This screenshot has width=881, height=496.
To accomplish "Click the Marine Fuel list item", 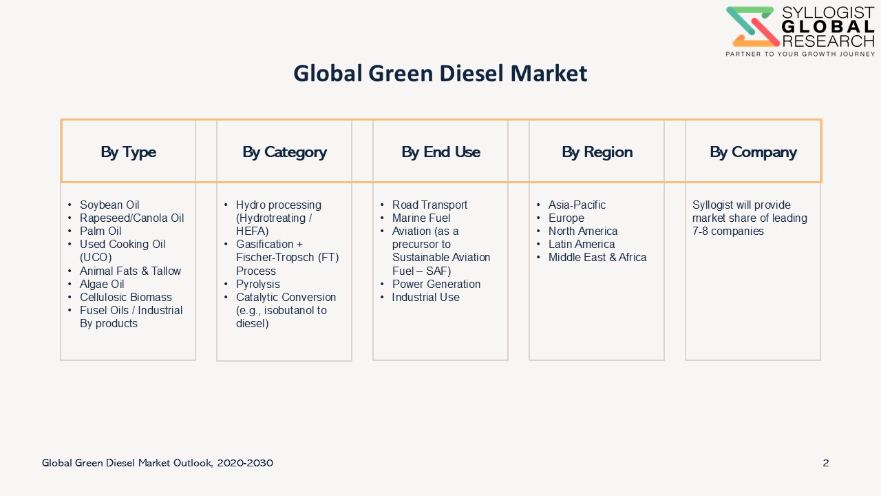I will coord(421,218).
